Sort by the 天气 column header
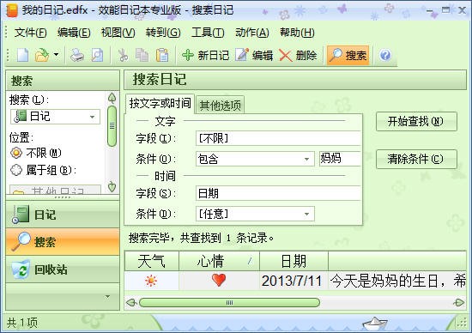The image size is (472, 333). [152, 261]
